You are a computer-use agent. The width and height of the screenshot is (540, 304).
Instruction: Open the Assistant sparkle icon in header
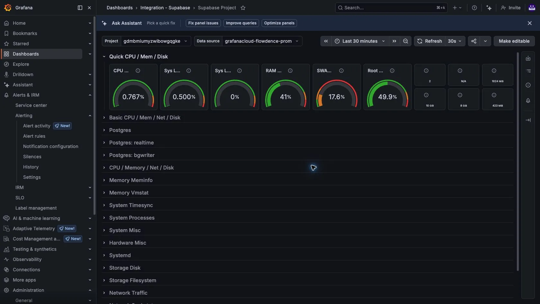(489, 8)
